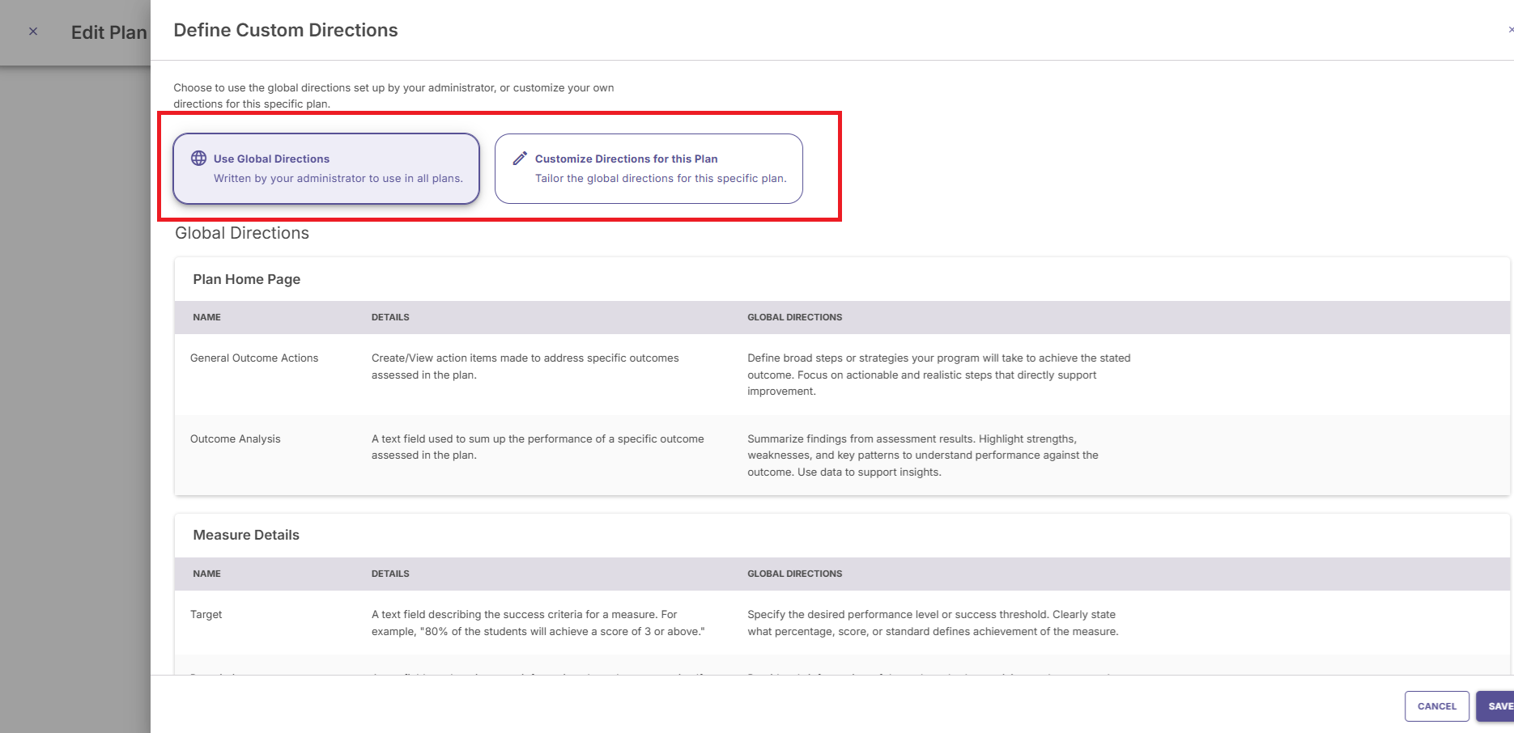Select the Use Global Directions option

(326, 168)
